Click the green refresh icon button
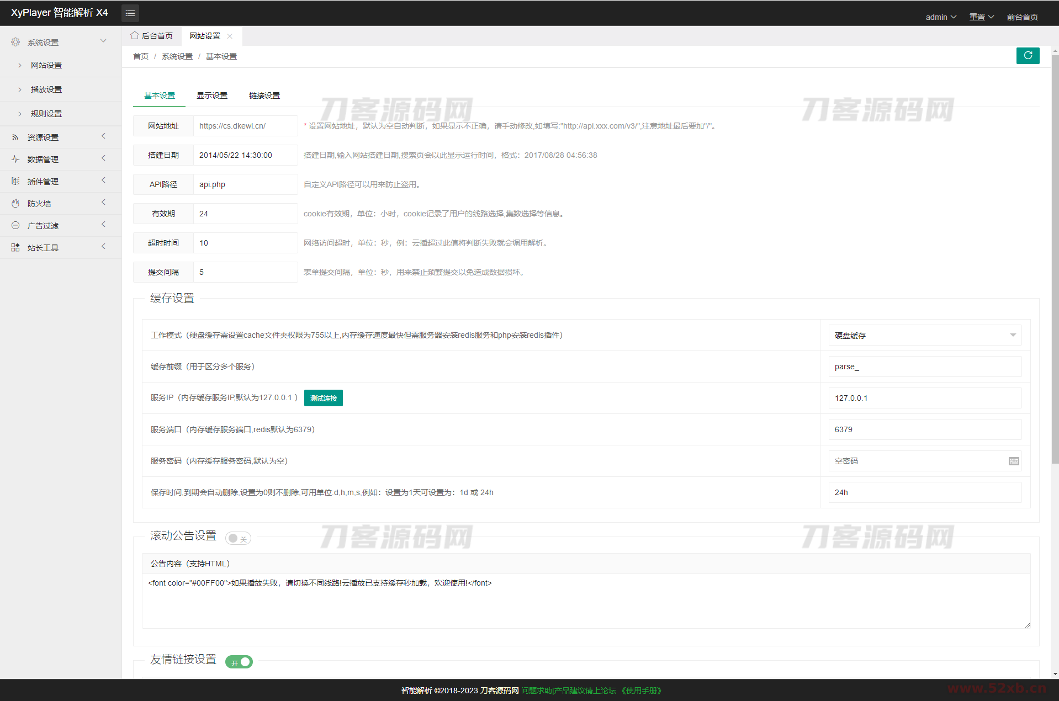Screen dimensions: 1059x701 [x=1028, y=56]
